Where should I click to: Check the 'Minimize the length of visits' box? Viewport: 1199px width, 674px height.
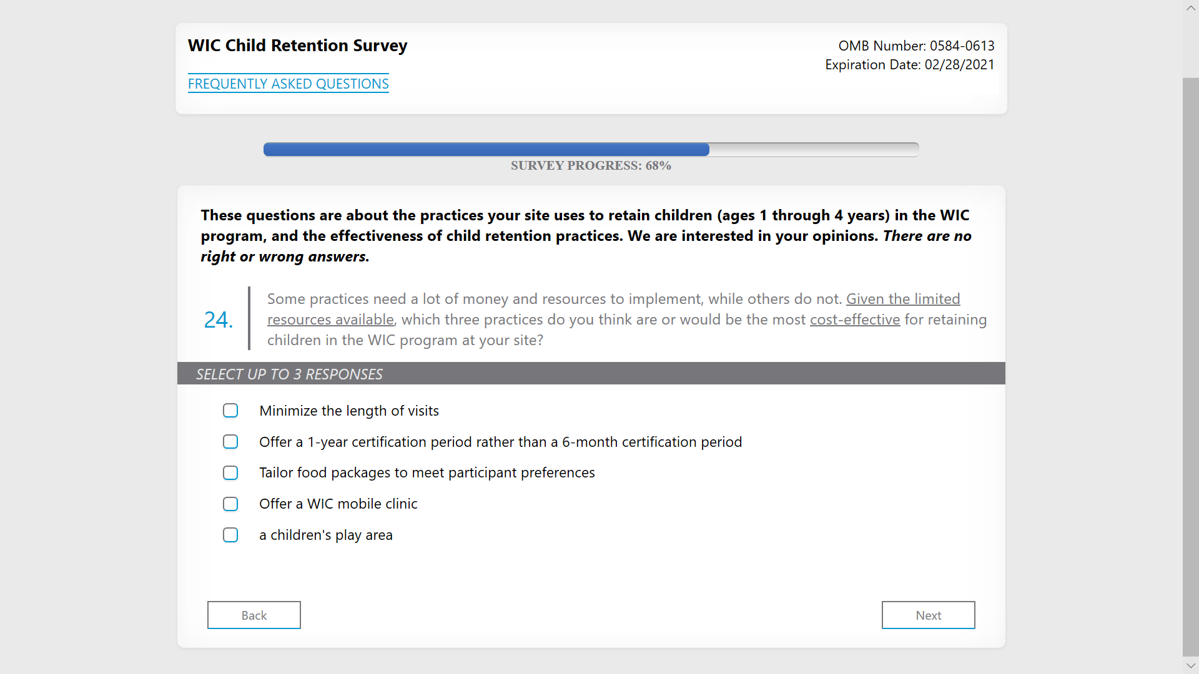(x=230, y=411)
